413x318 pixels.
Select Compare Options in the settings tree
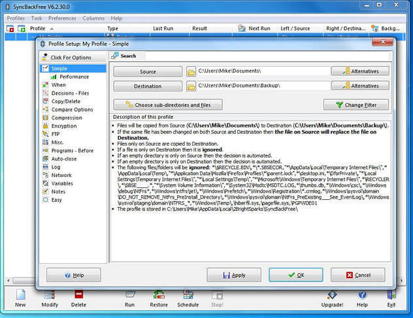click(68, 110)
